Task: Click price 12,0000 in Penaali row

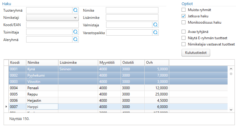Action: (x=157, y=88)
